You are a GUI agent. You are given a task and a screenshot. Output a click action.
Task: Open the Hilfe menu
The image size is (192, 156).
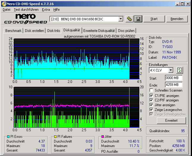coord(57,10)
